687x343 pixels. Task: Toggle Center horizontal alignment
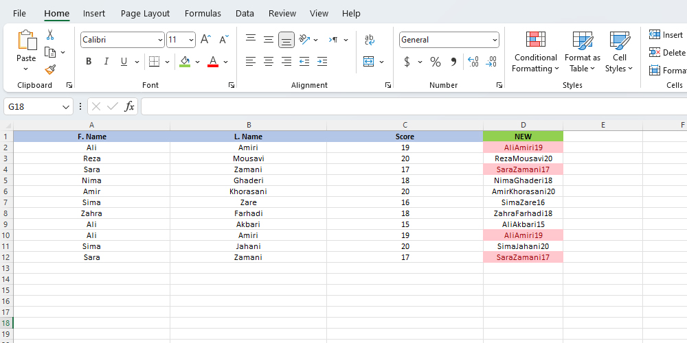[x=269, y=62]
